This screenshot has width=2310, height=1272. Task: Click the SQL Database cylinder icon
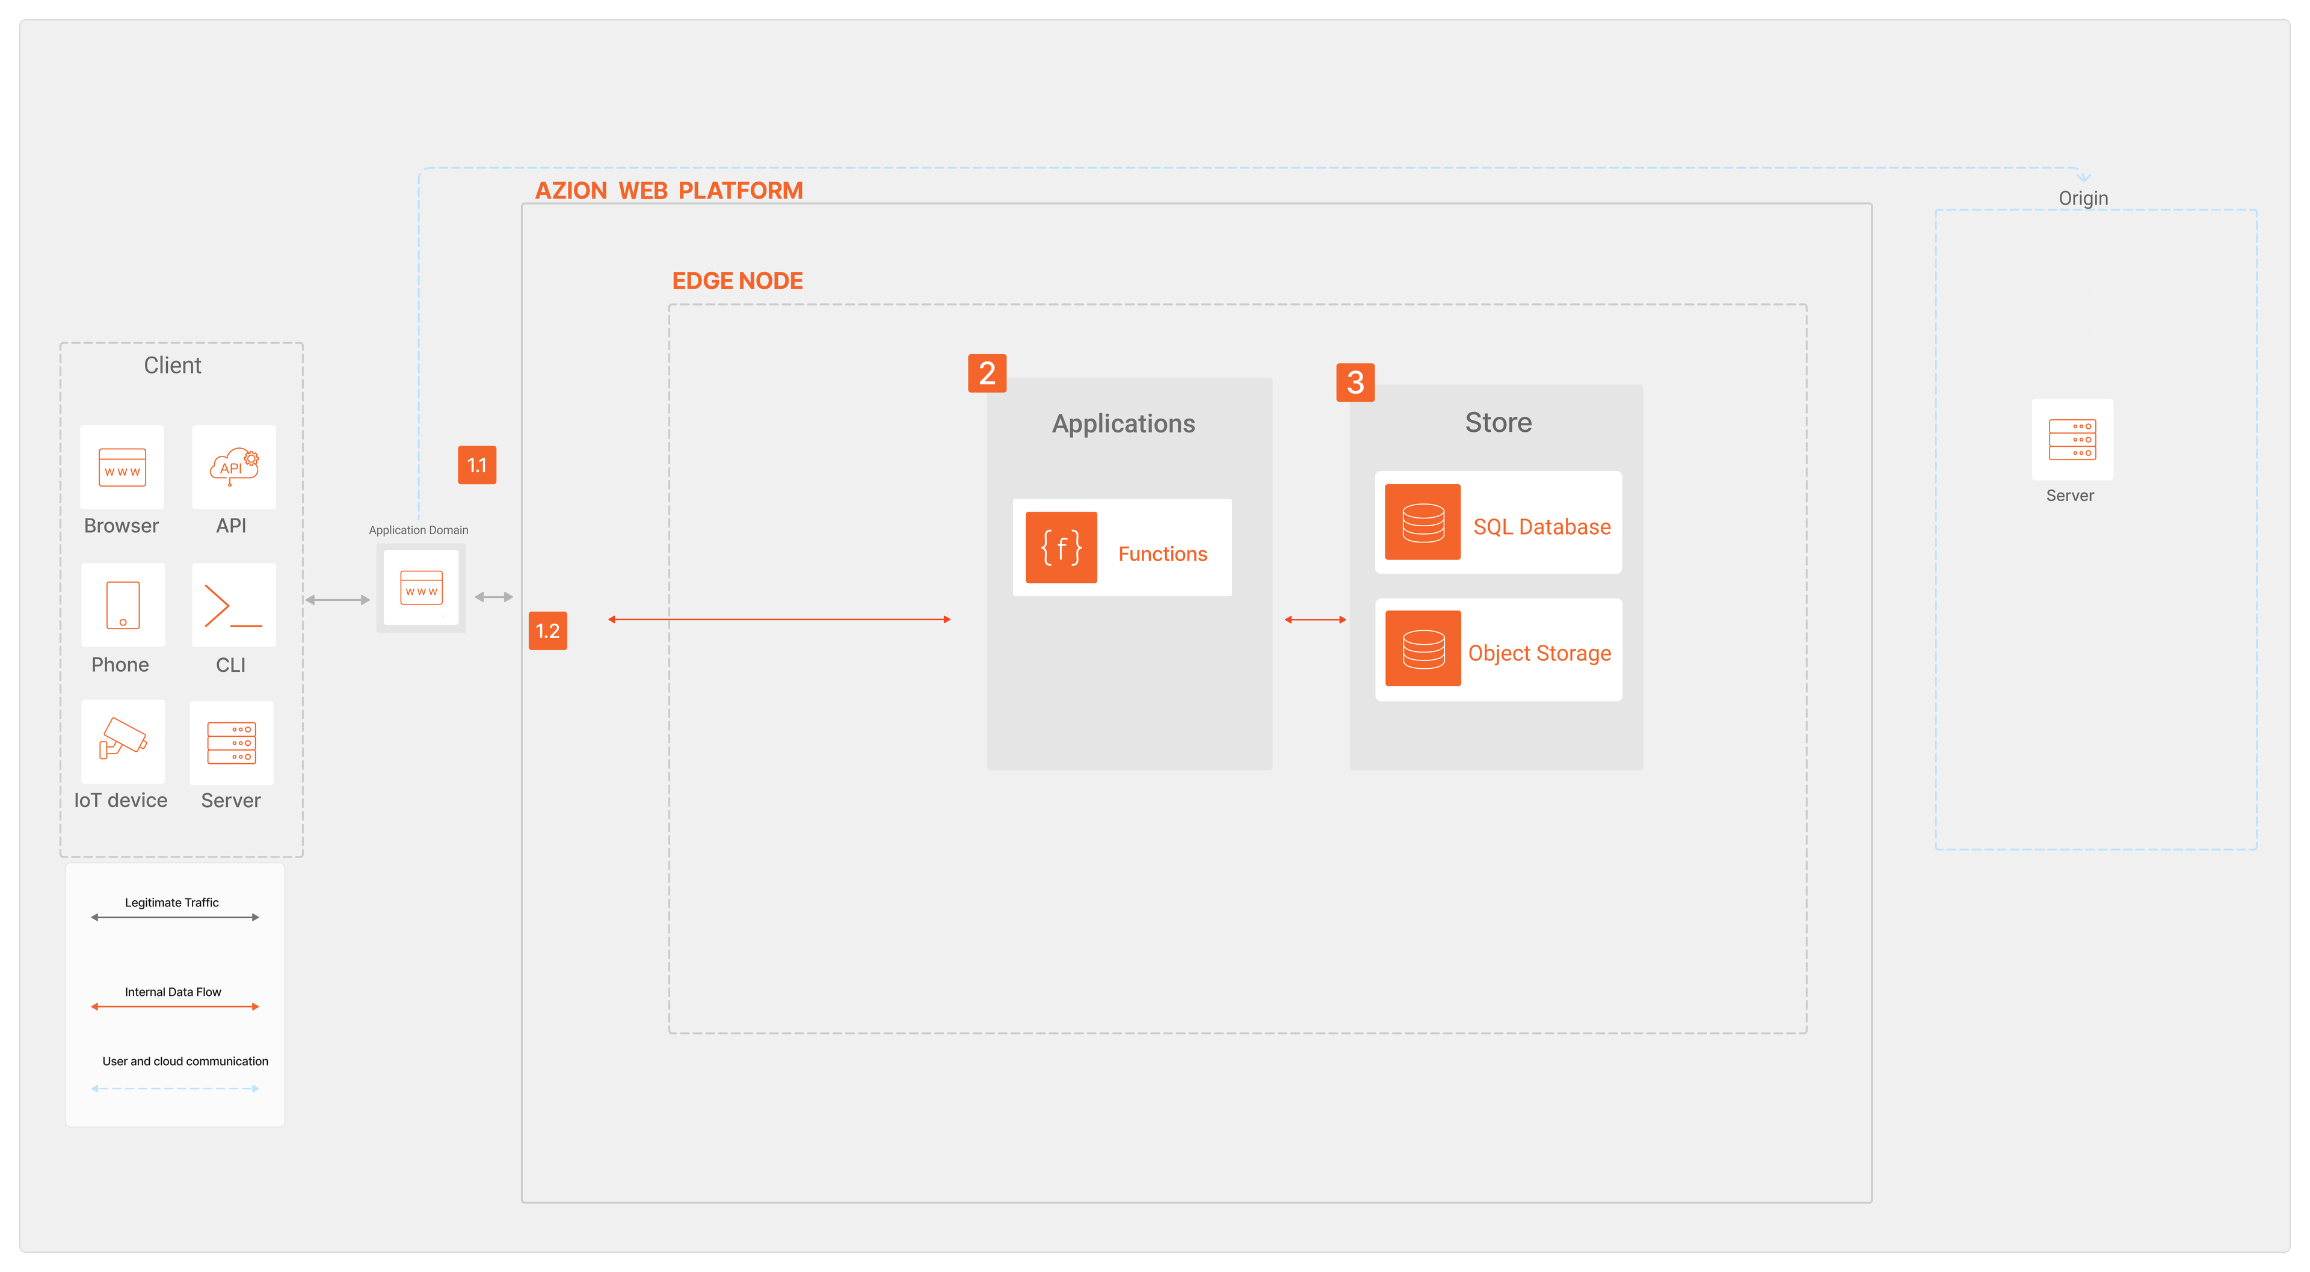click(1422, 521)
